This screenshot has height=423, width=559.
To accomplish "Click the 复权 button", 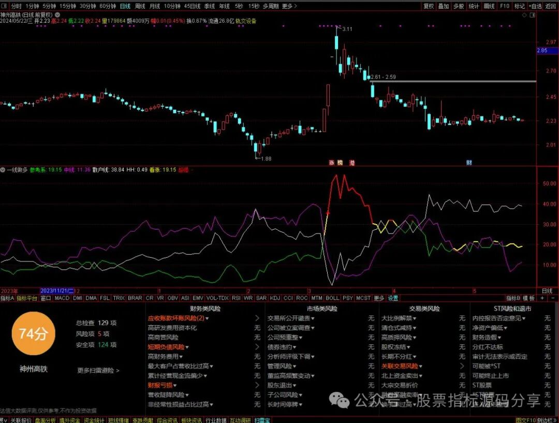I will coord(429,6).
